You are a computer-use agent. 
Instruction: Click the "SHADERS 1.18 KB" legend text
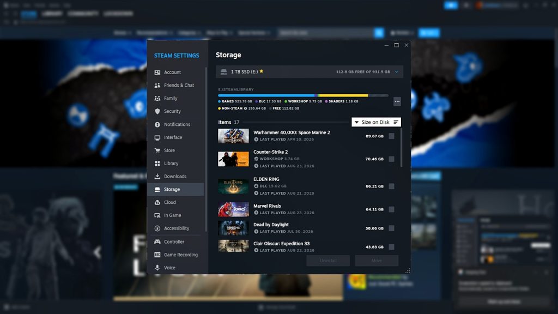(x=343, y=101)
